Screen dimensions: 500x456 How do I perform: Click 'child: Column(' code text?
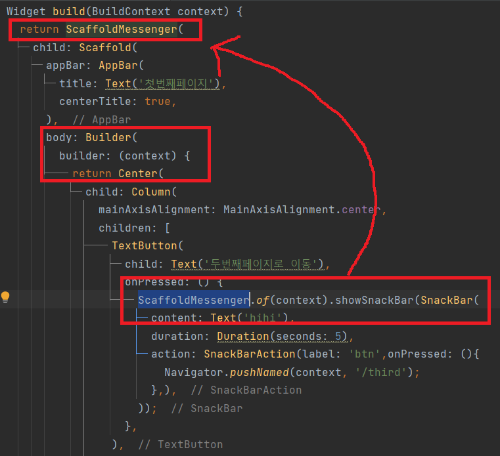point(131,192)
